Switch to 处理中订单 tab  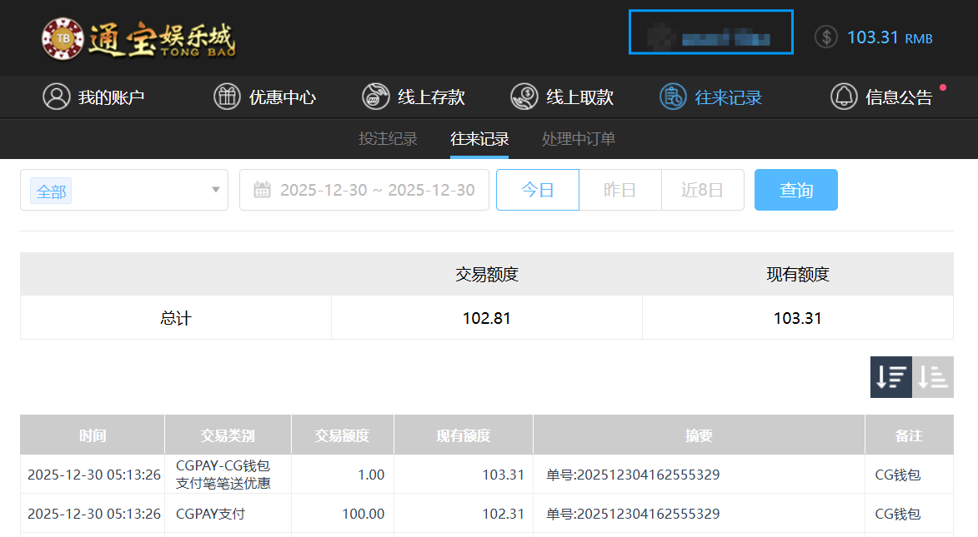click(x=579, y=139)
